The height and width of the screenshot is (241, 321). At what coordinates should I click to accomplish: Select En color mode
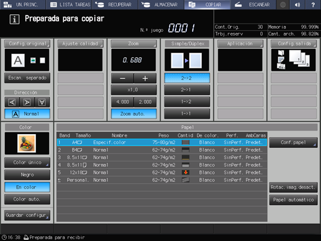pyautogui.click(x=27, y=187)
